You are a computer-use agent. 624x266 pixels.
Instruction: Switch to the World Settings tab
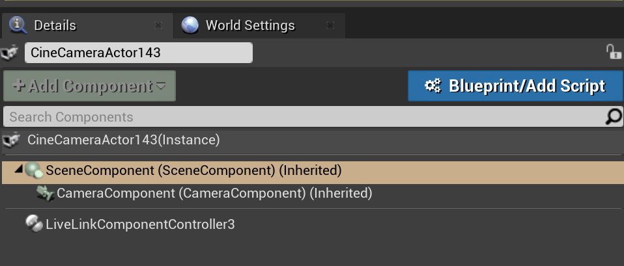(250, 25)
